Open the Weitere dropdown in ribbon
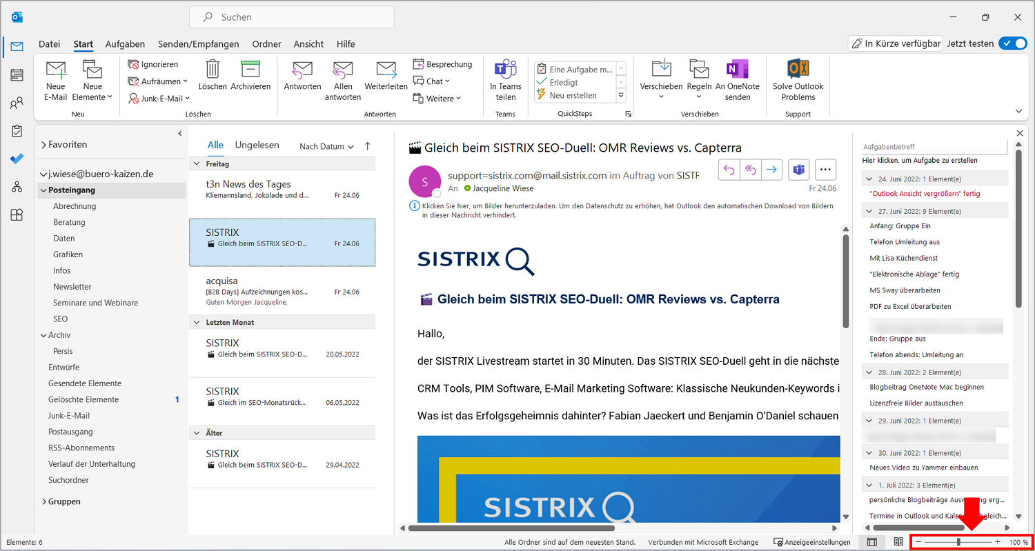This screenshot has width=1035, height=551. point(437,99)
